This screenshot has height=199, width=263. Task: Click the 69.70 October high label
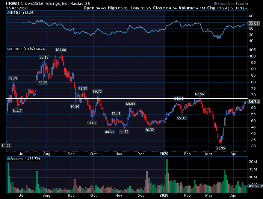point(97,92)
